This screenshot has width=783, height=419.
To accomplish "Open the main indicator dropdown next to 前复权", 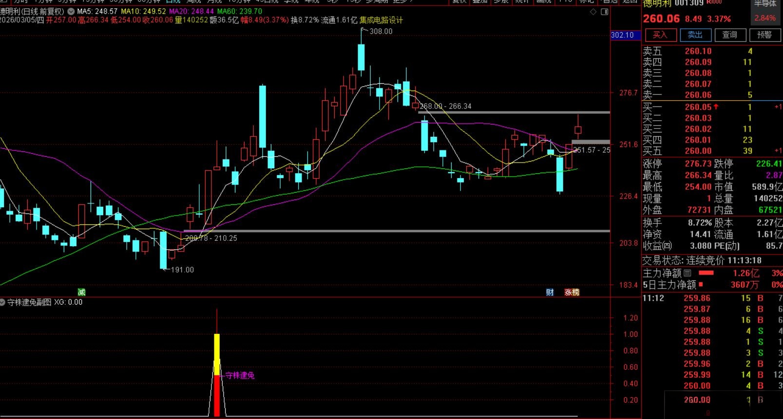I will pyautogui.click(x=71, y=11).
